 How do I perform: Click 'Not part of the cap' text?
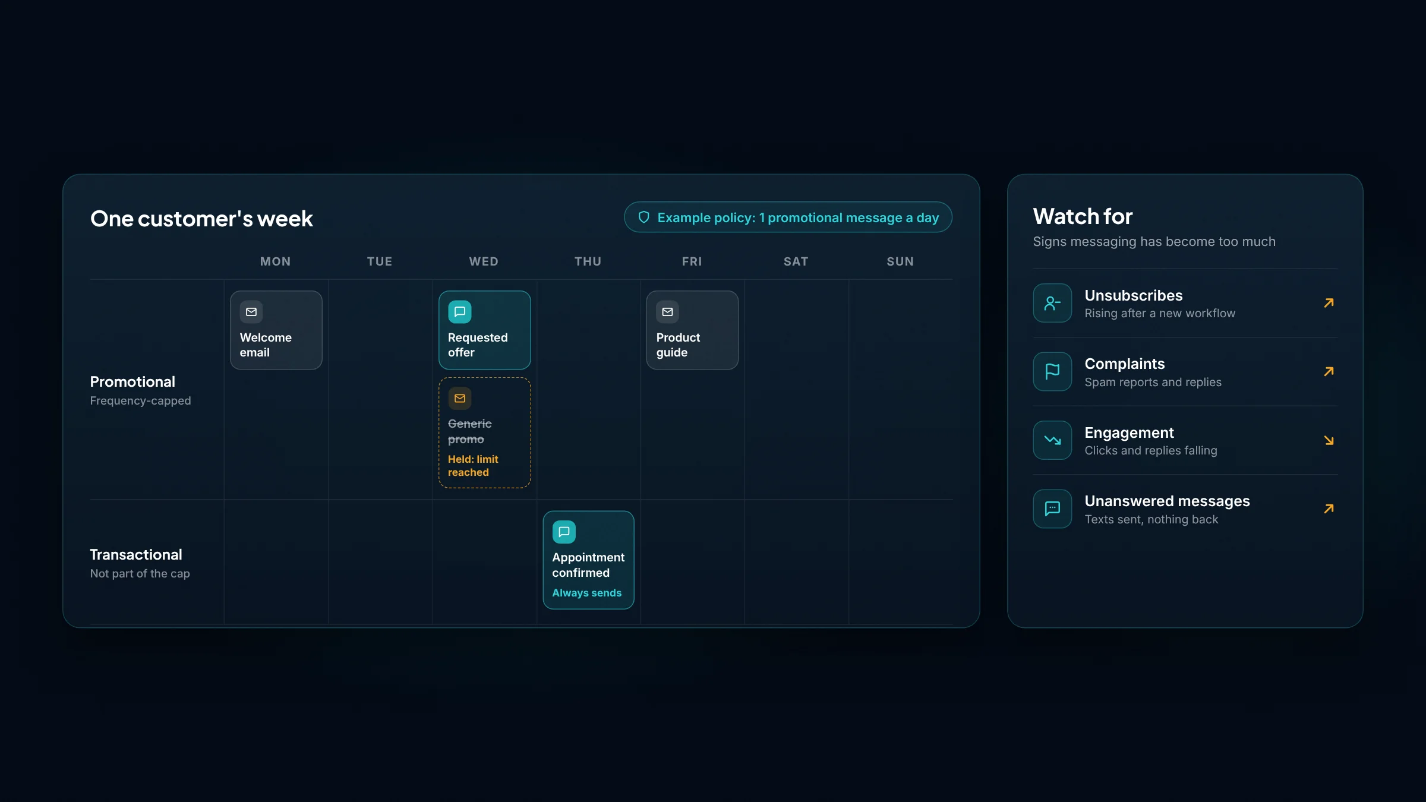click(x=140, y=574)
